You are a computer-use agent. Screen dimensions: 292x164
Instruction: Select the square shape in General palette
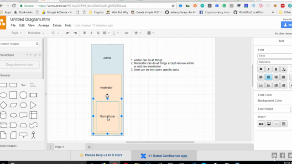click(x=13, y=95)
